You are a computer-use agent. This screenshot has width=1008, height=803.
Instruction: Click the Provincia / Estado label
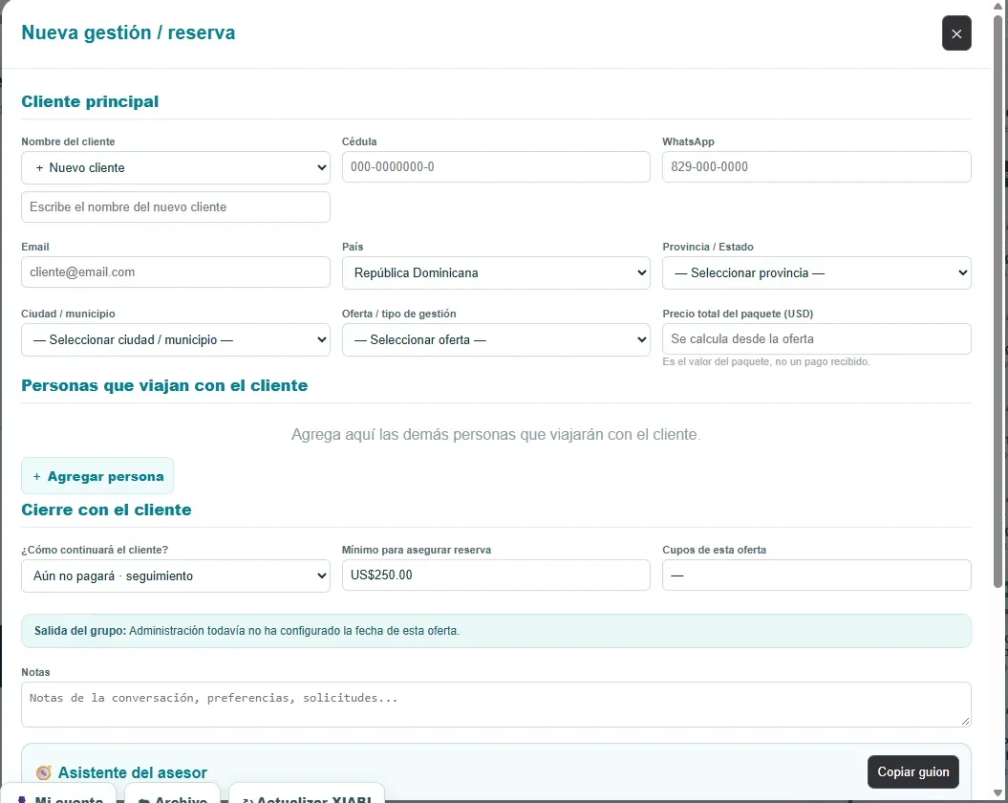pyautogui.click(x=708, y=247)
